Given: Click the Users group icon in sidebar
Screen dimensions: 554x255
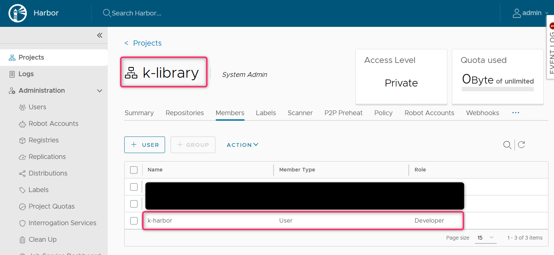Looking at the screenshot, I should [22, 107].
